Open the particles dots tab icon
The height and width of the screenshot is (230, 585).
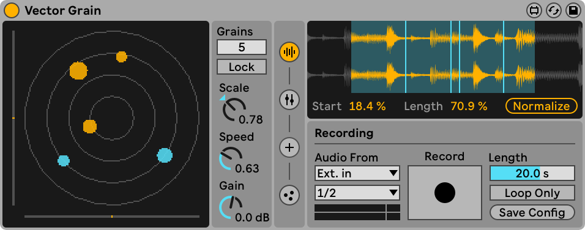[289, 195]
